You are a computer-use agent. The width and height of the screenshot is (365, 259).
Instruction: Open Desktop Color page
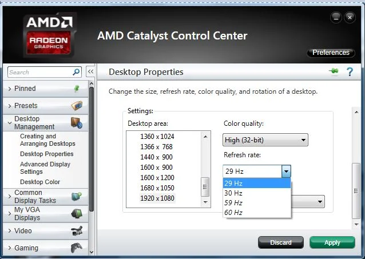point(40,182)
